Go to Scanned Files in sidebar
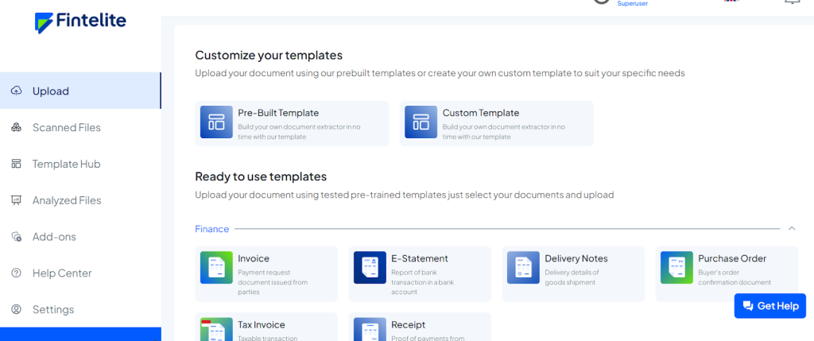 pos(66,127)
